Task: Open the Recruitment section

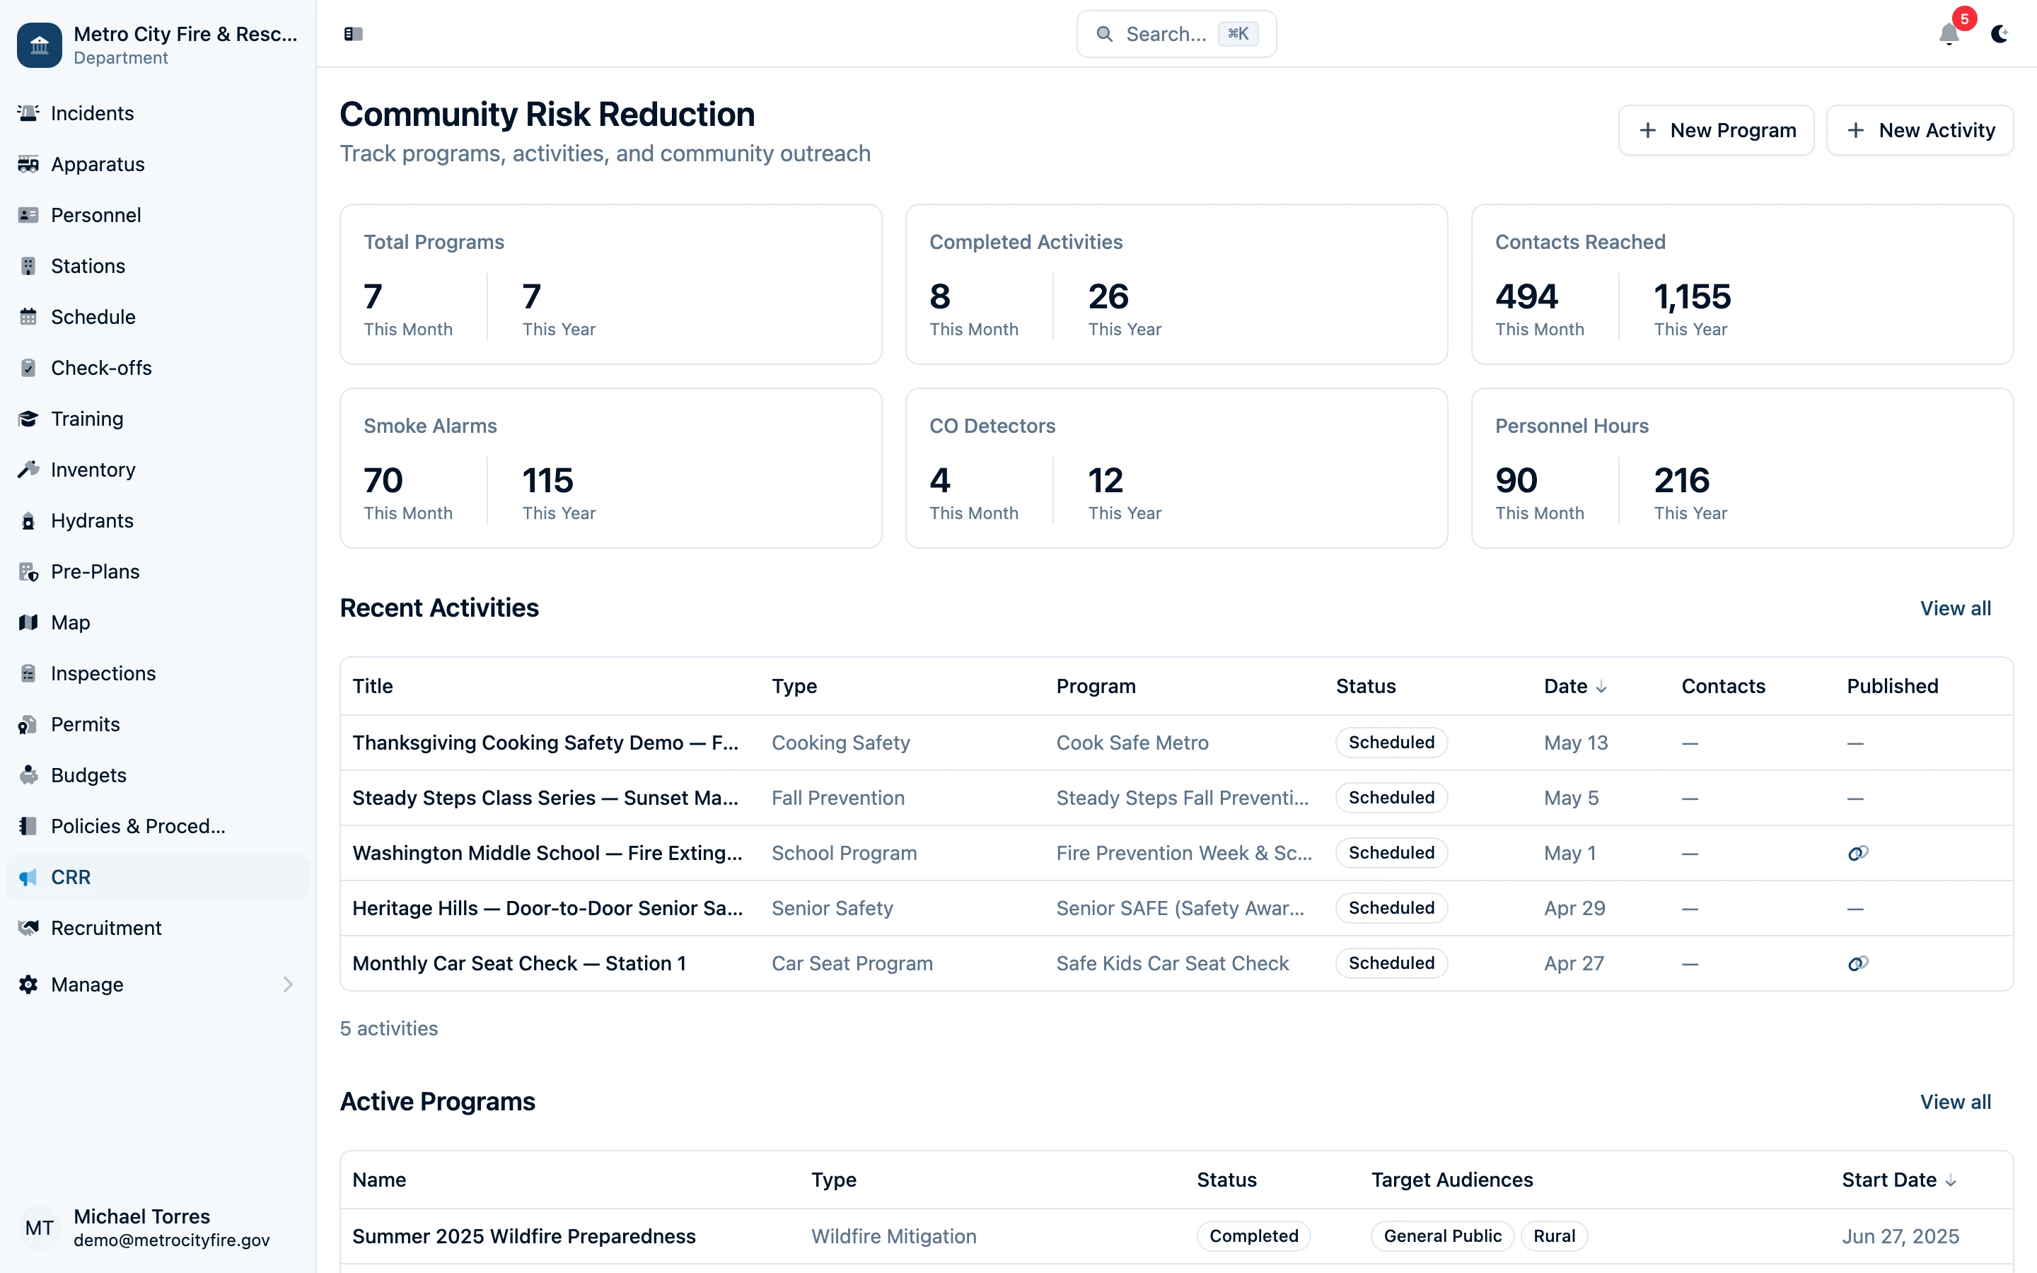Action: point(106,928)
